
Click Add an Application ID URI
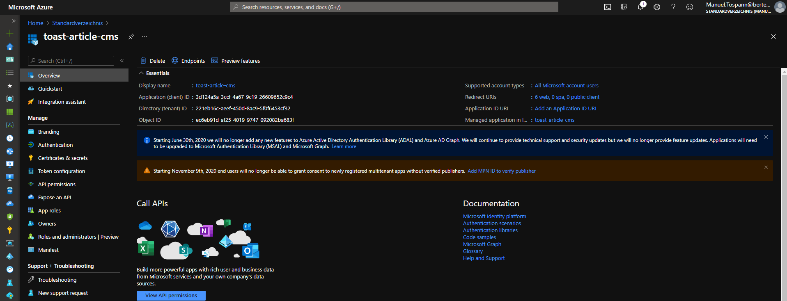[565, 108]
